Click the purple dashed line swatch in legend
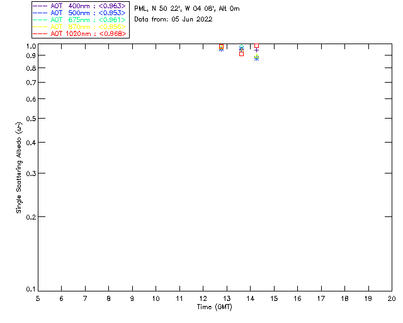Screen dimensions: 403x323 coord(40,6)
